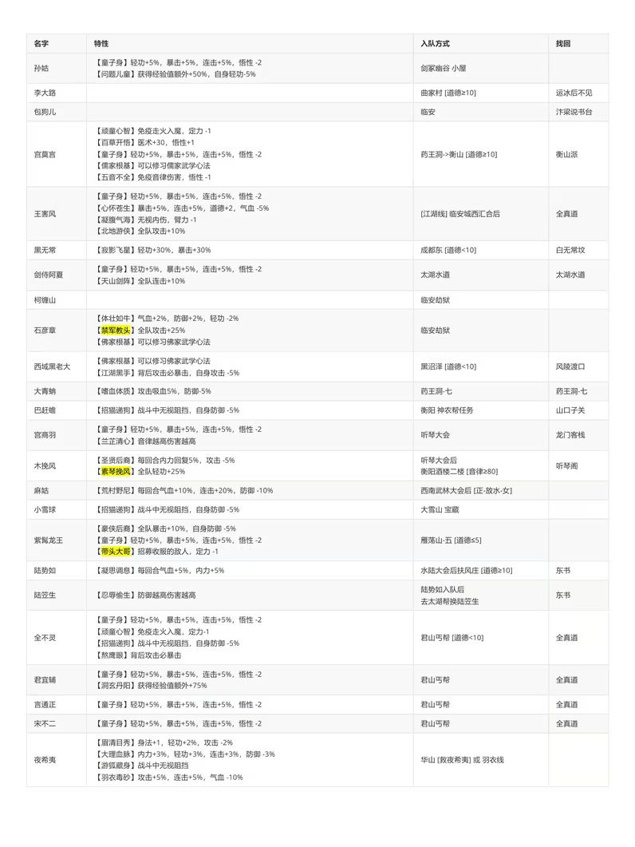Screen dimensions: 635x847
Task: Select the name cell 陆势如
Action: [45, 571]
